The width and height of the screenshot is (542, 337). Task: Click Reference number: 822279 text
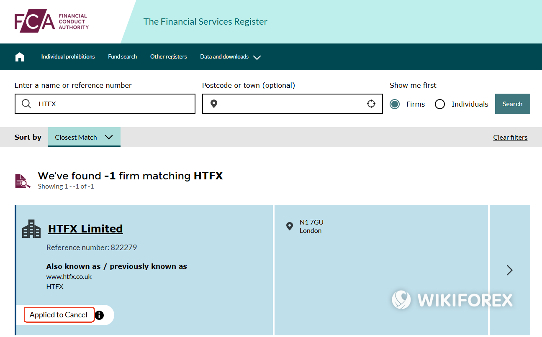[x=92, y=248]
